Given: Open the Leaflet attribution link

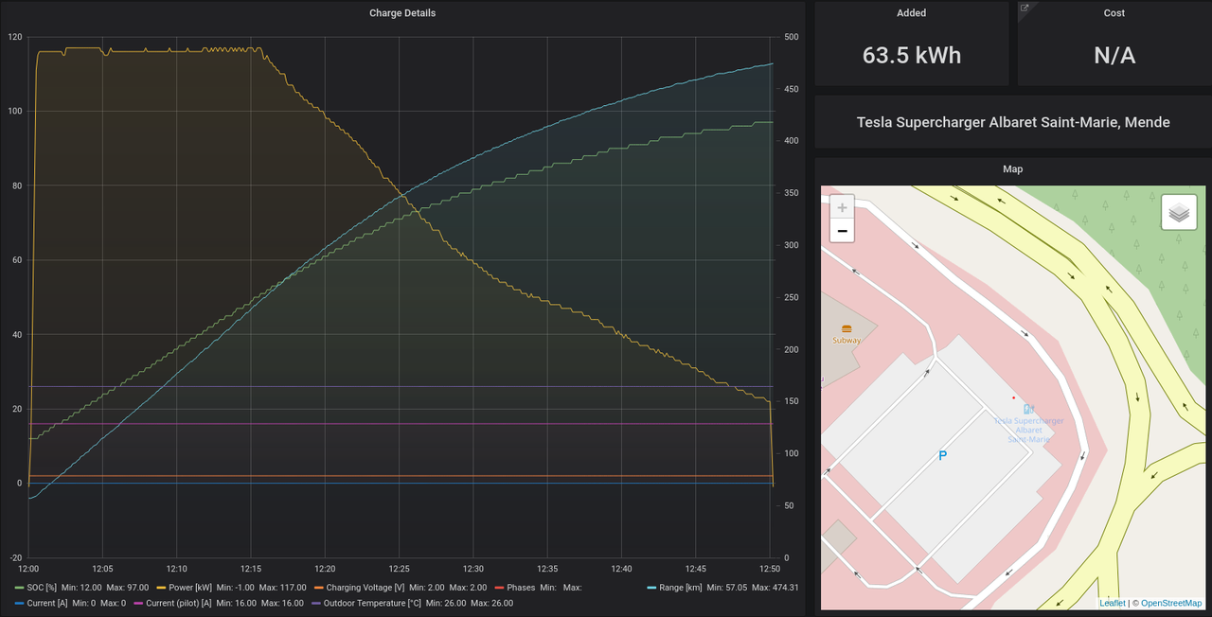Looking at the screenshot, I should point(1113,603).
